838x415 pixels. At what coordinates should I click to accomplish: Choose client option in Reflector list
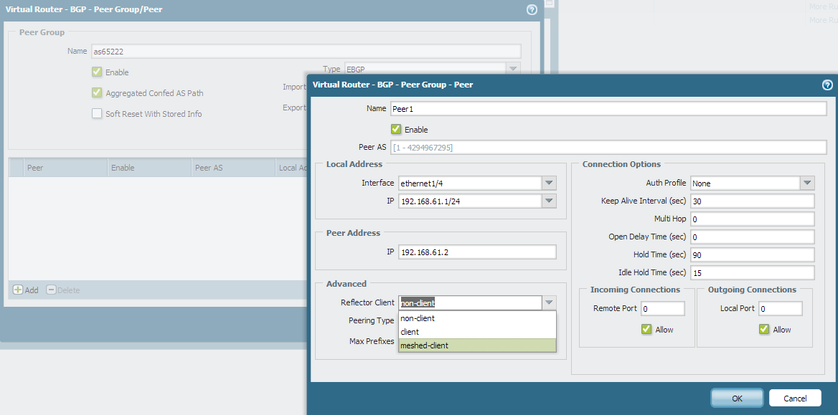477,332
